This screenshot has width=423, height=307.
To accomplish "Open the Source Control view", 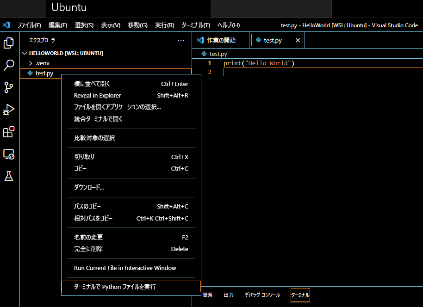I will coord(9,87).
